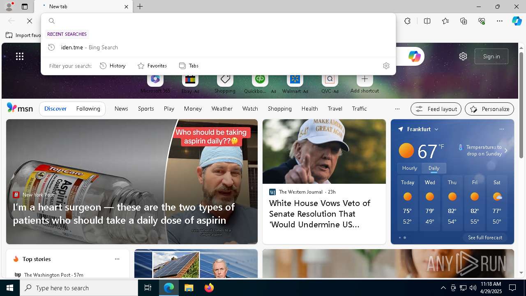
Task: Open Microsoft 365 shortcut
Action: coord(155,83)
